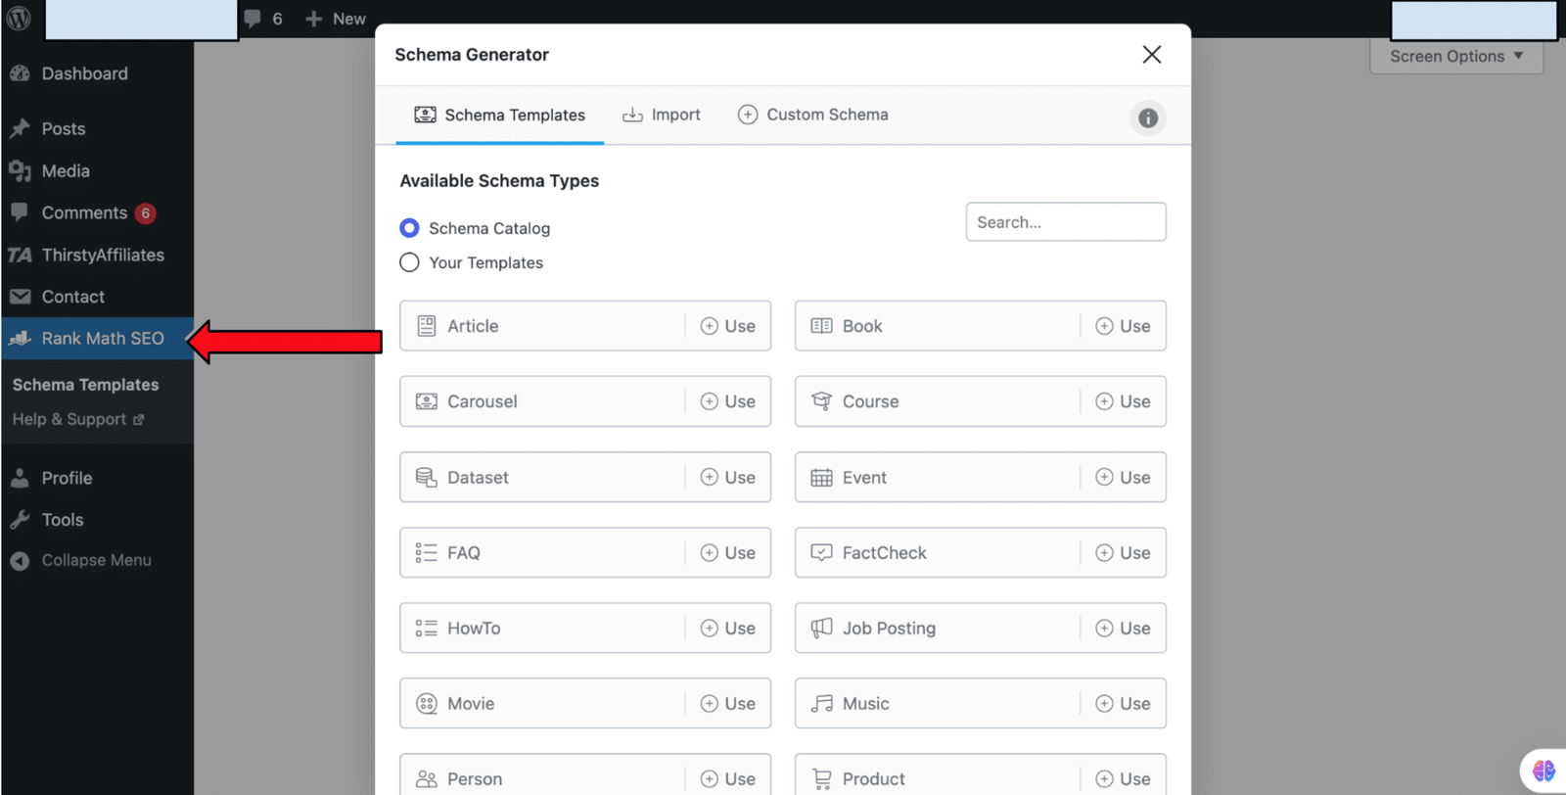Screen dimensions: 1566x795
Task: Use the Article schema
Action: pos(728,326)
